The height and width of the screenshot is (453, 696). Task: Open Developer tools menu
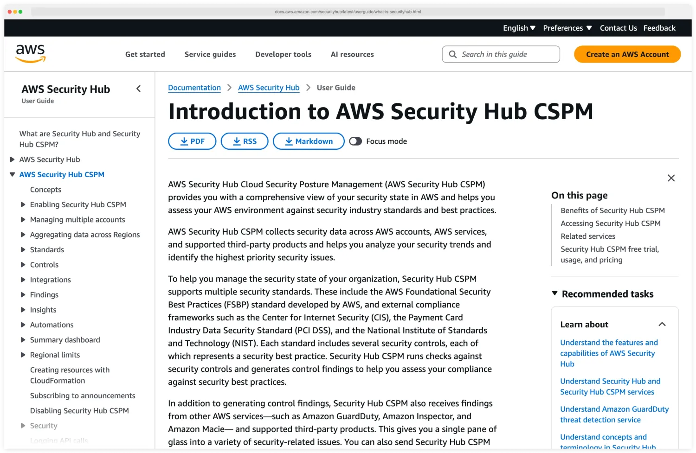pyautogui.click(x=283, y=54)
